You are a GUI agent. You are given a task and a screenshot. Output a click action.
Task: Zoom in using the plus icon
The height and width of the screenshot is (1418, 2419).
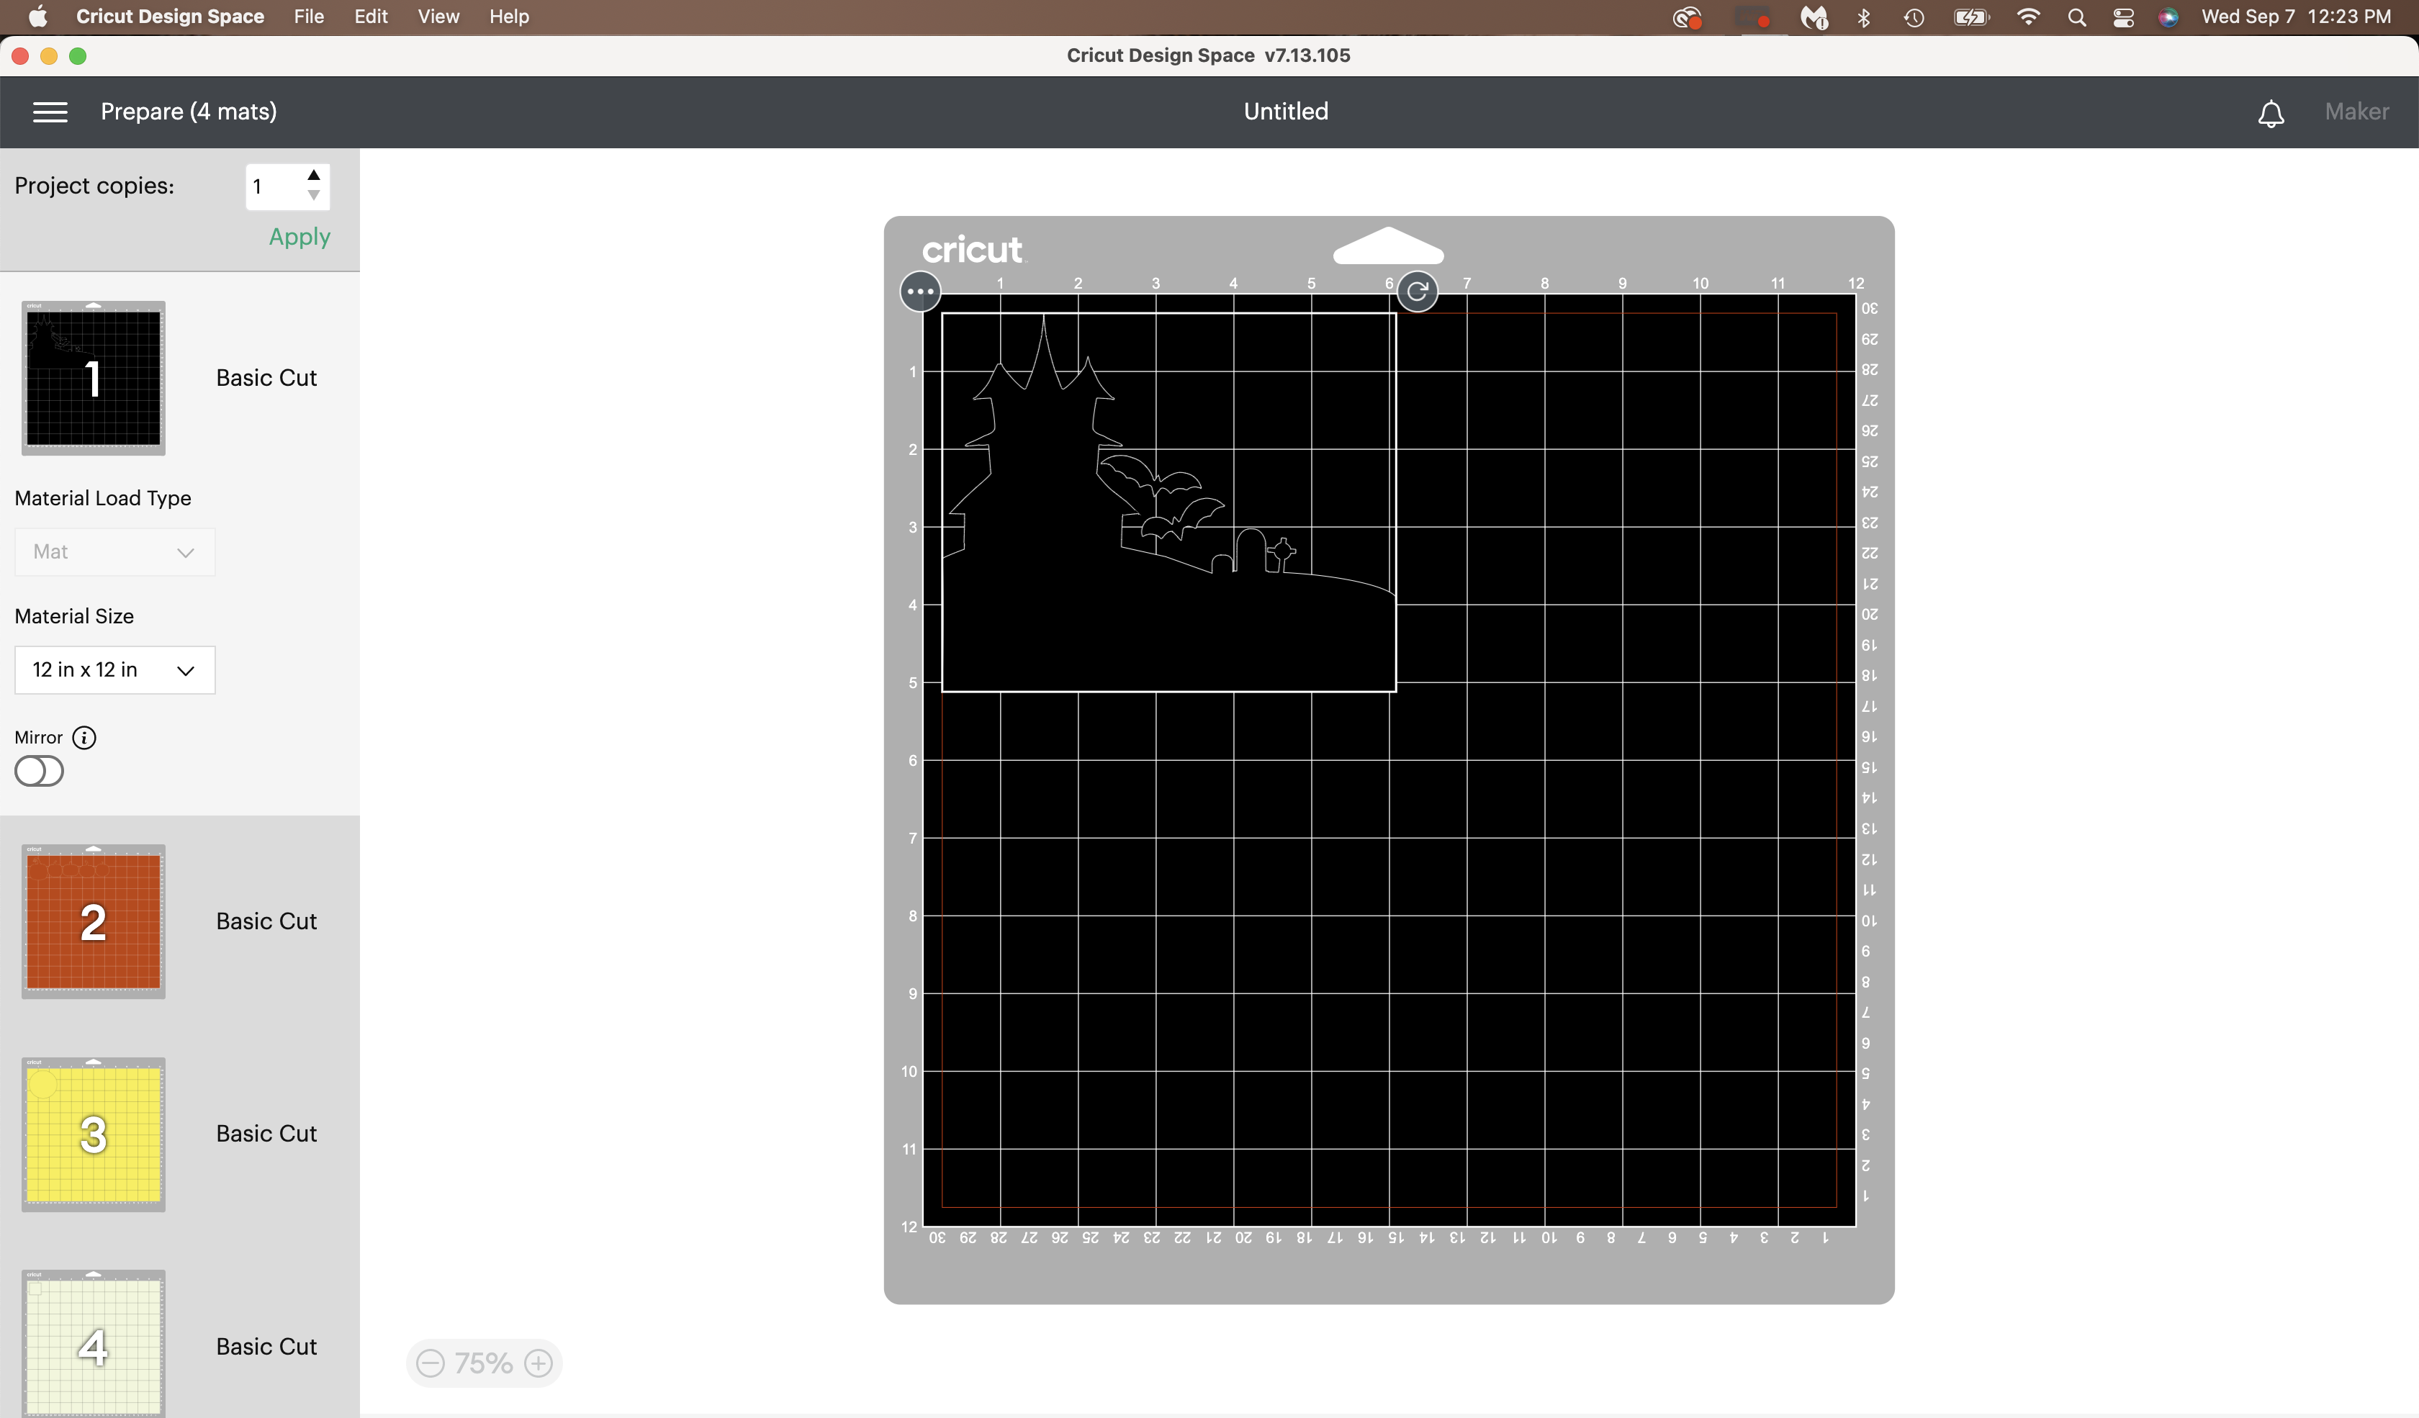coord(538,1363)
